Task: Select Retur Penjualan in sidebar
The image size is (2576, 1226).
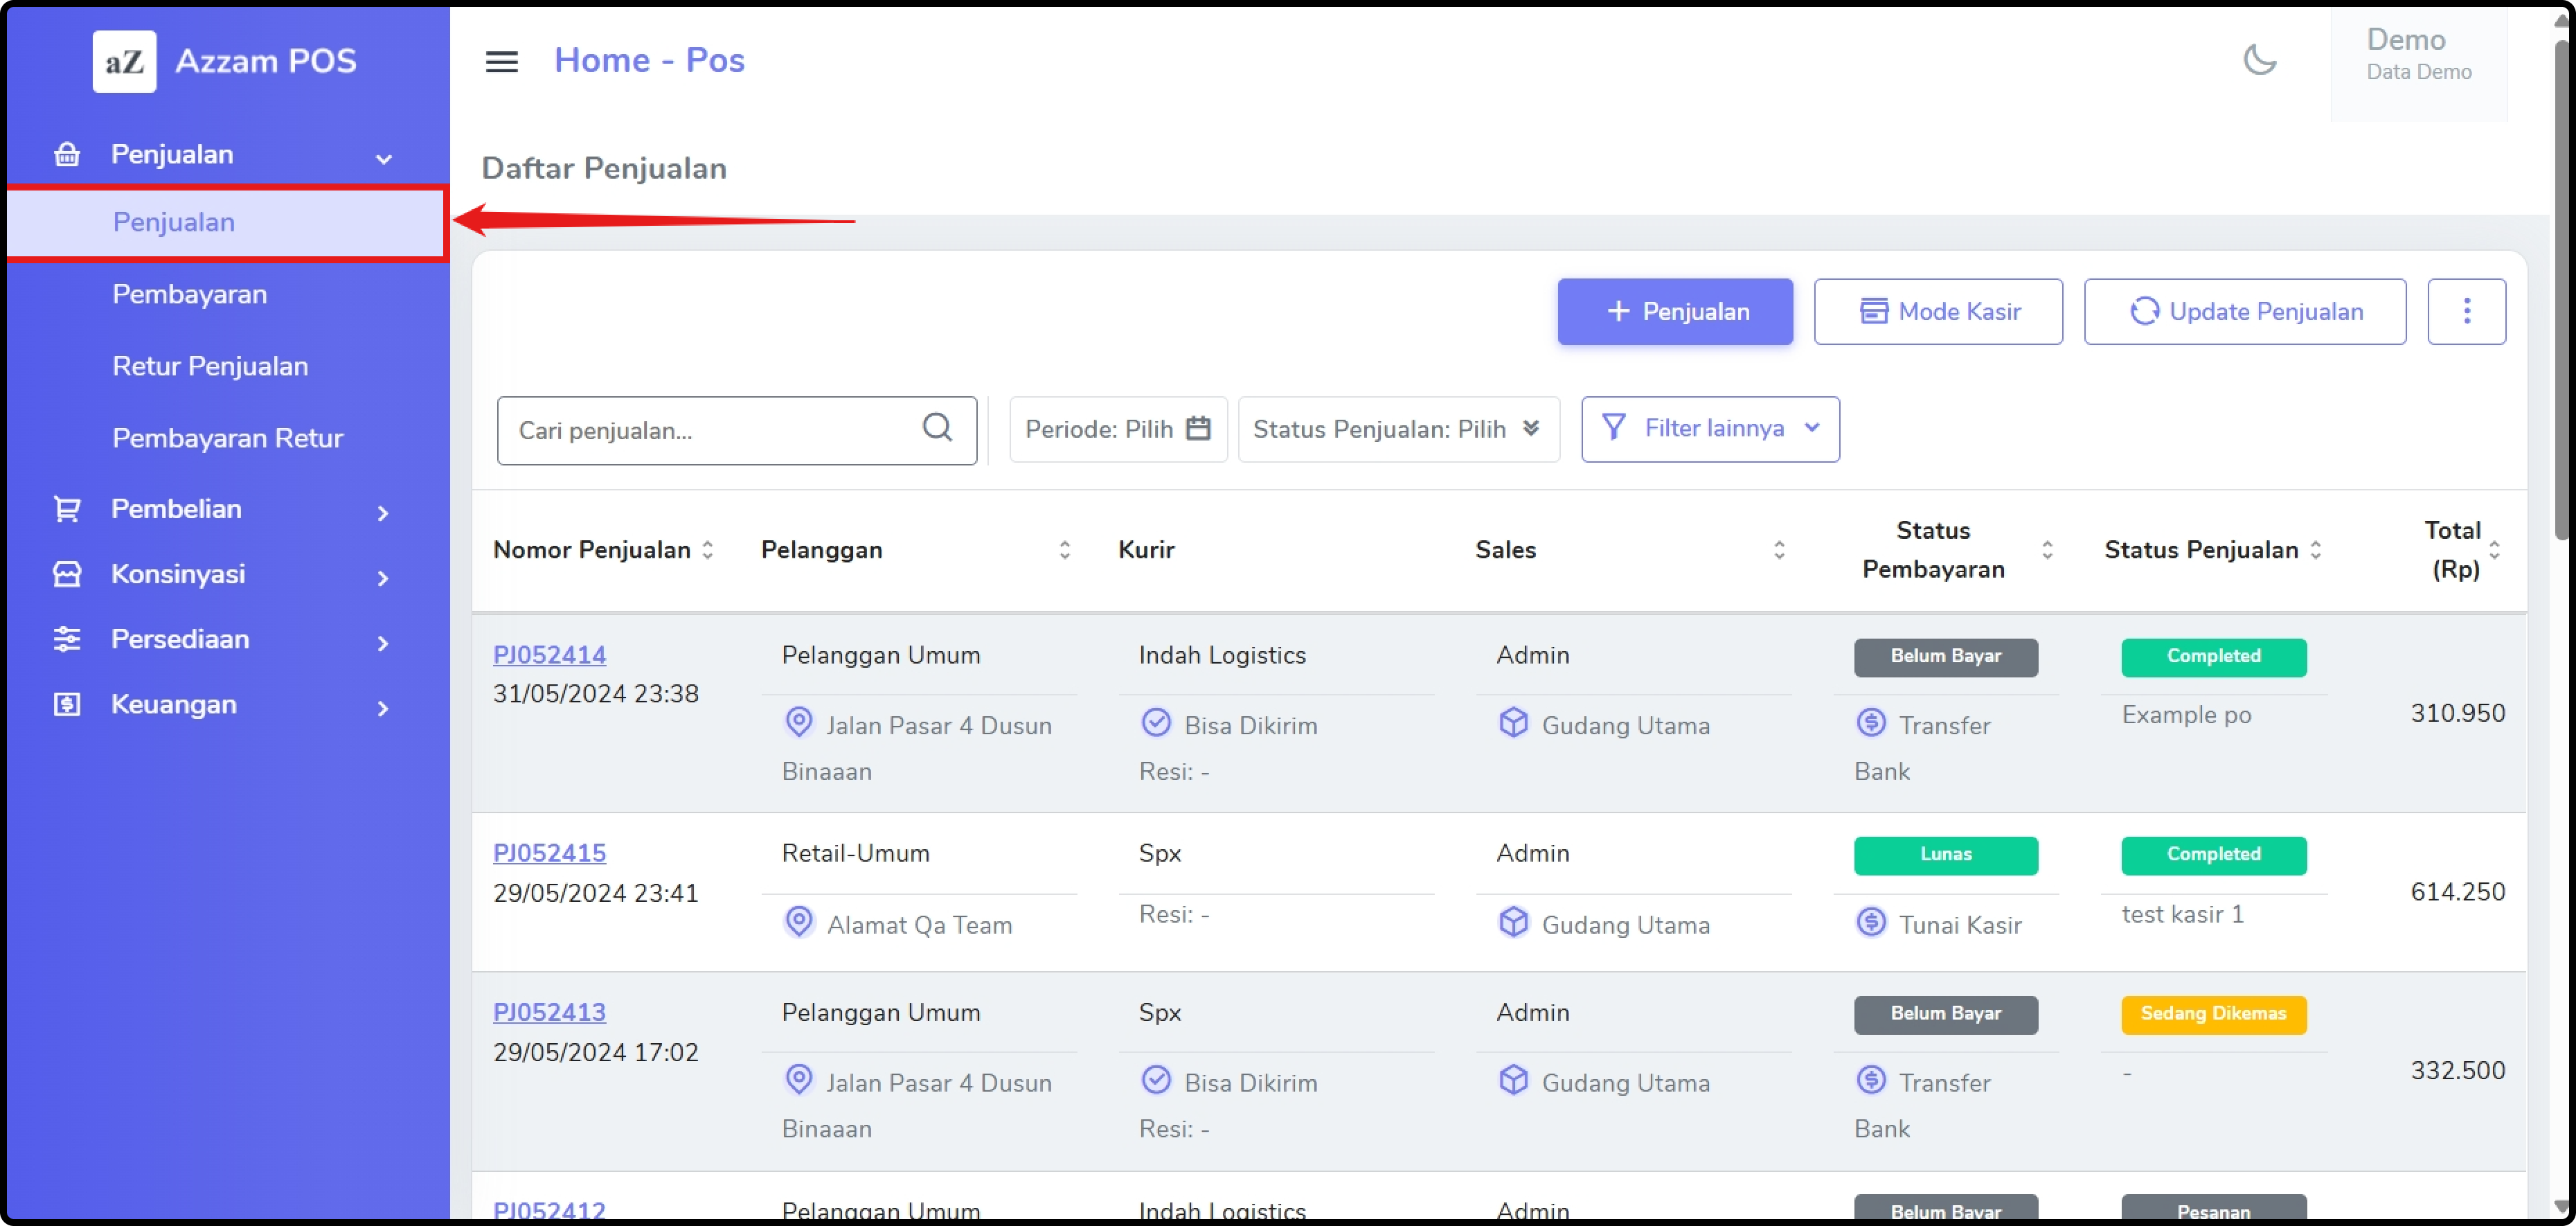Action: pyautogui.click(x=210, y=366)
